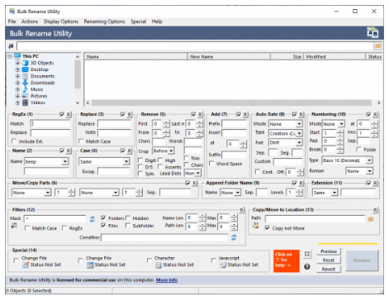The width and height of the screenshot is (389, 301).
Task: Click the R reset icon for Add (7)
Action: tap(245, 114)
